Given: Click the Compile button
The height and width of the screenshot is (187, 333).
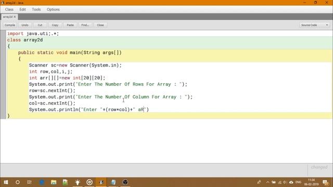Looking at the screenshot, I should coord(10,25).
